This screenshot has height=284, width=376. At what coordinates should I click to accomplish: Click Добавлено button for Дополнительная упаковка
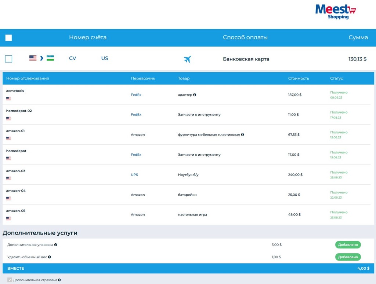pyautogui.click(x=348, y=245)
